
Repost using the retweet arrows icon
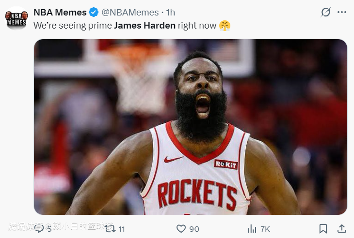[110, 228]
